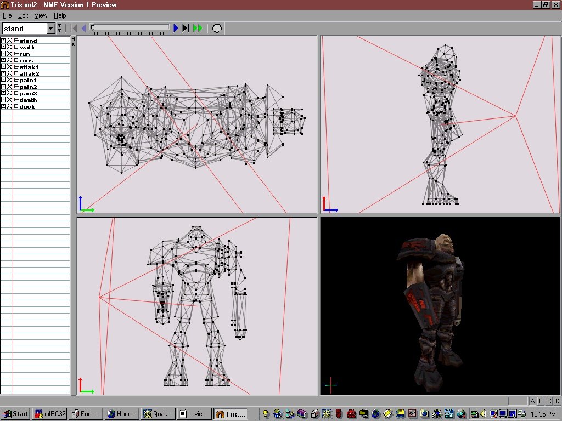
Task: Click the X icon in the attak1 row
Action: point(10,66)
